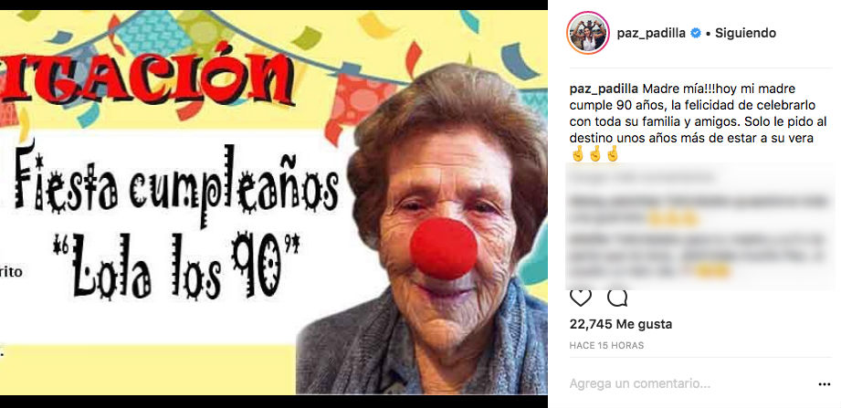Open the three-dot more options menu
This screenshot has height=408, width=841.
click(x=825, y=384)
